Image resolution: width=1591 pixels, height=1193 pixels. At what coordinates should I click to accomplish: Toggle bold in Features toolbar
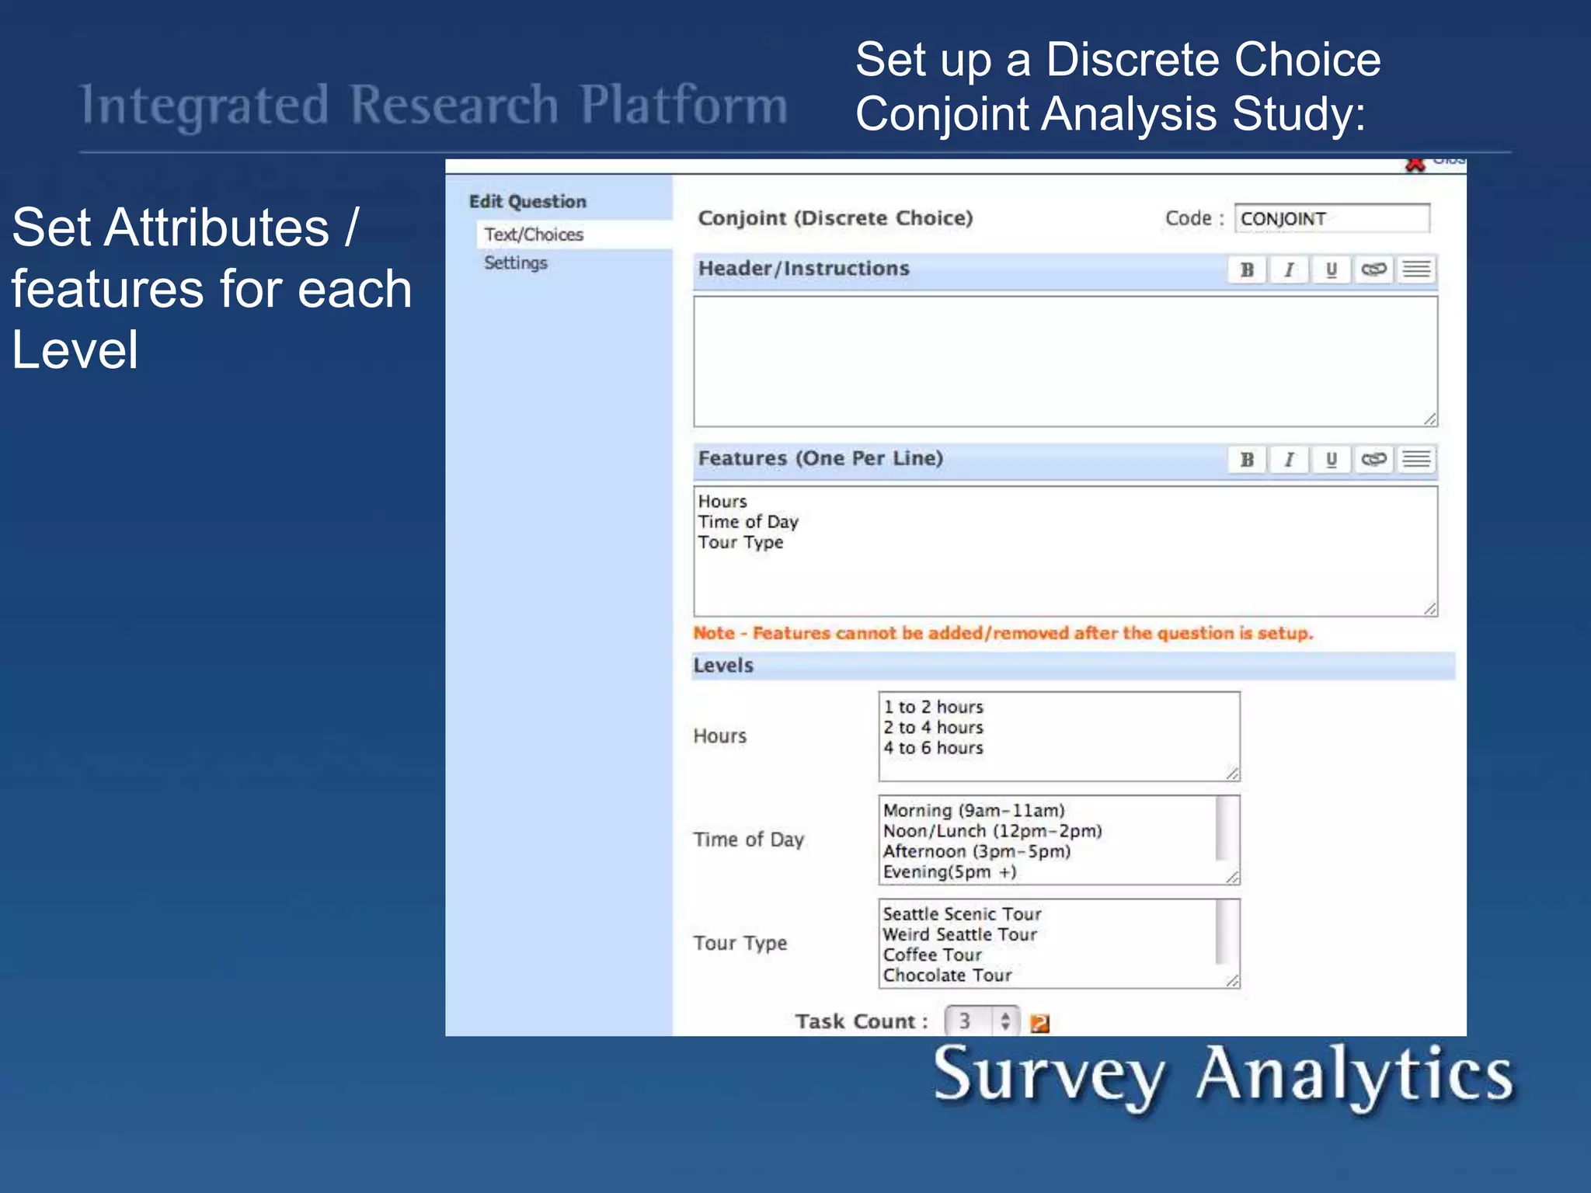click(1247, 460)
